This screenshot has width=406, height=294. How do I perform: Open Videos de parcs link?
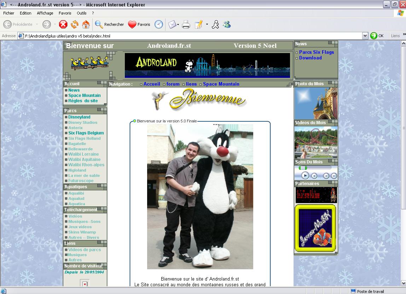click(85, 250)
